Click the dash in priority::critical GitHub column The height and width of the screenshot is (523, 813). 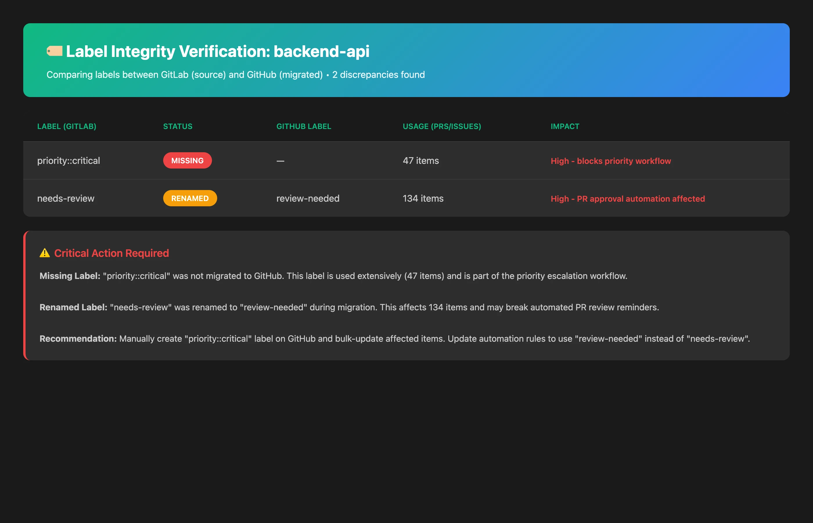[280, 161]
